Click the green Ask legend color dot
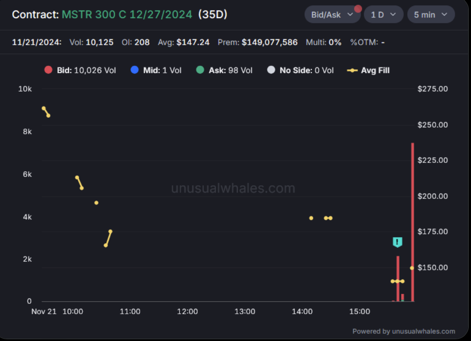 click(200, 70)
